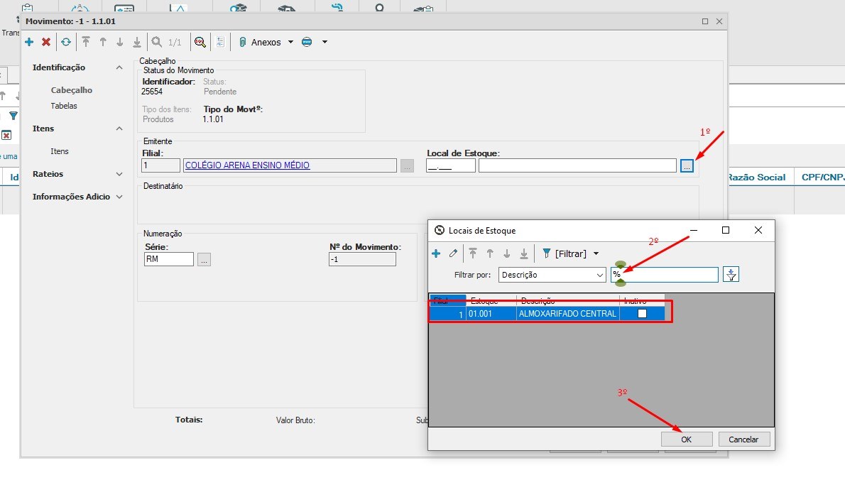
Task: Click the refresh icon in the Movimento toolbar
Action: (65, 42)
